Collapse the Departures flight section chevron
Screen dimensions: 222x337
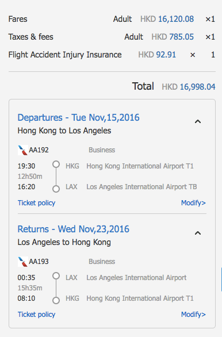pos(197,122)
